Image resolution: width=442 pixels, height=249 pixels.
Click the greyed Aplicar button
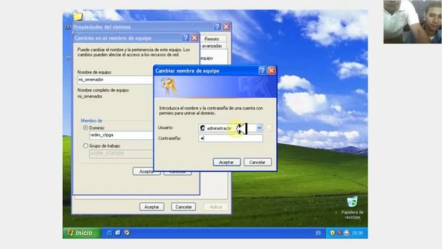click(x=216, y=207)
